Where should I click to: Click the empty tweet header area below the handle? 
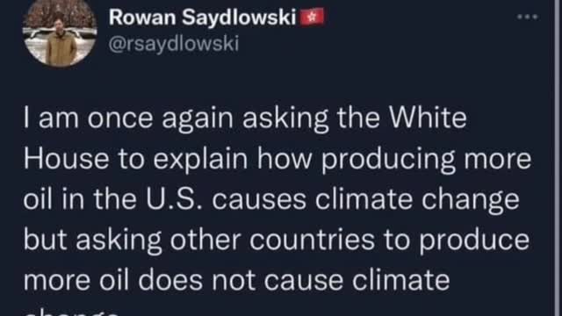(x=322, y=77)
